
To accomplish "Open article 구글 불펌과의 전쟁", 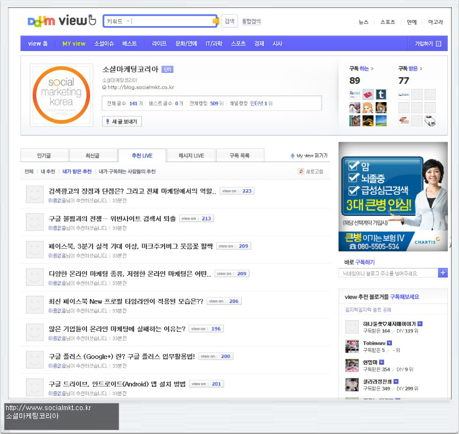I will point(112,219).
